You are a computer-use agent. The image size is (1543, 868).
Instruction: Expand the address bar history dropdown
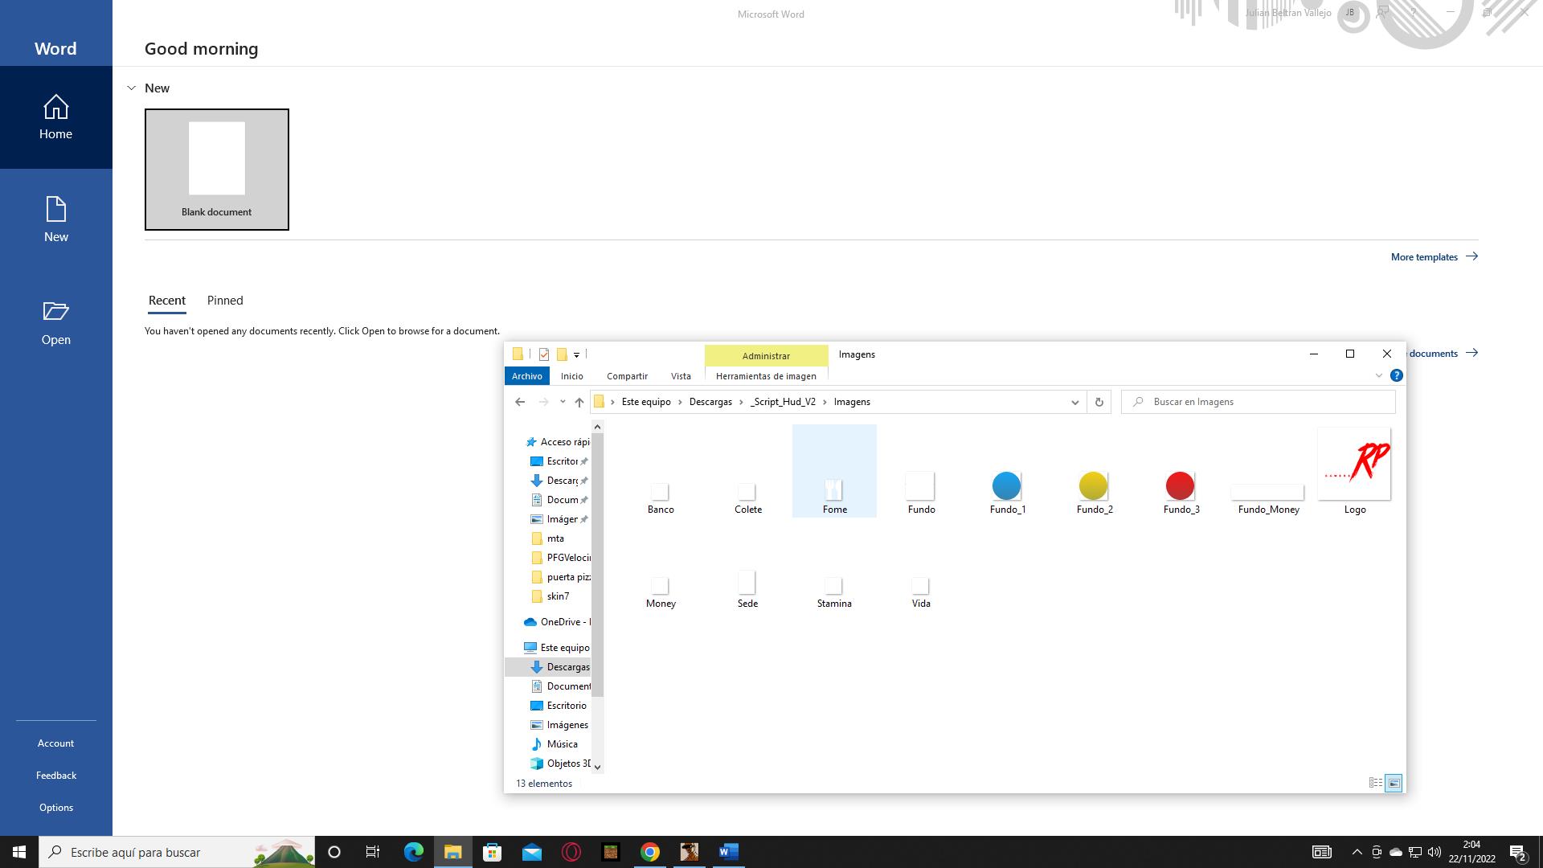click(x=1074, y=402)
